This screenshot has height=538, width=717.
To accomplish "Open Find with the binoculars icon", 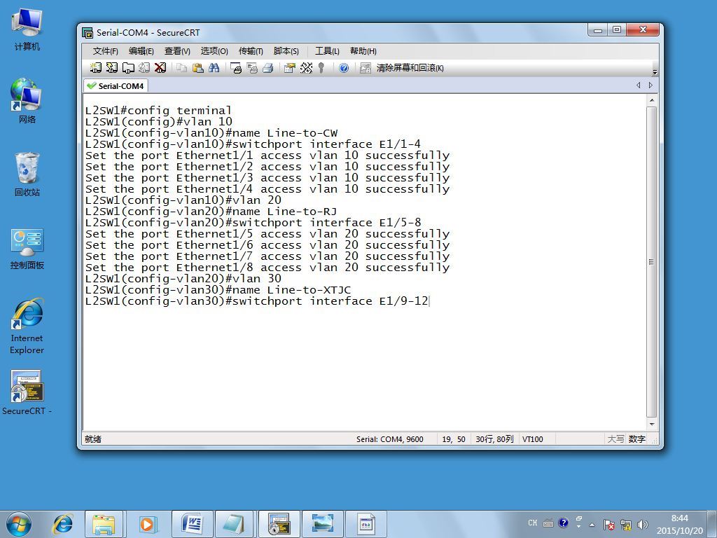I will coord(214,68).
